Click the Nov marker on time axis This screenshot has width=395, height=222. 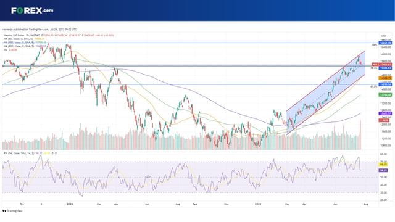tap(227, 204)
